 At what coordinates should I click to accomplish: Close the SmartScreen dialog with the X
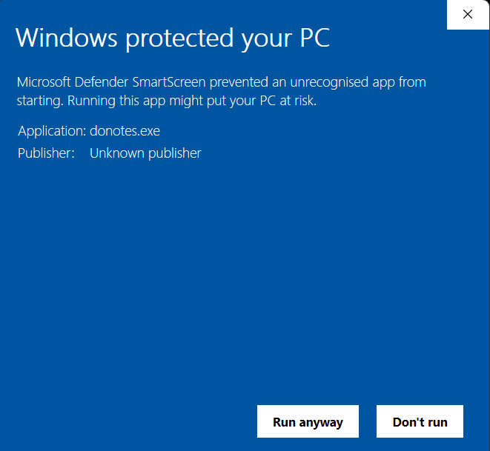pos(468,14)
